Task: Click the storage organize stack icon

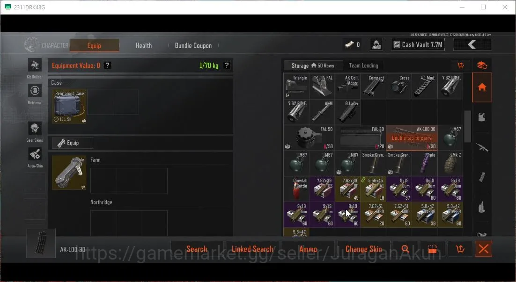Action: click(482, 65)
